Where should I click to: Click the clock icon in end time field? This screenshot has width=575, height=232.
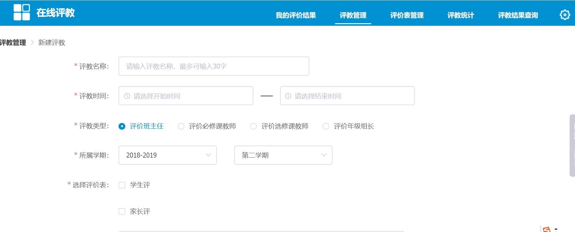[x=288, y=96]
